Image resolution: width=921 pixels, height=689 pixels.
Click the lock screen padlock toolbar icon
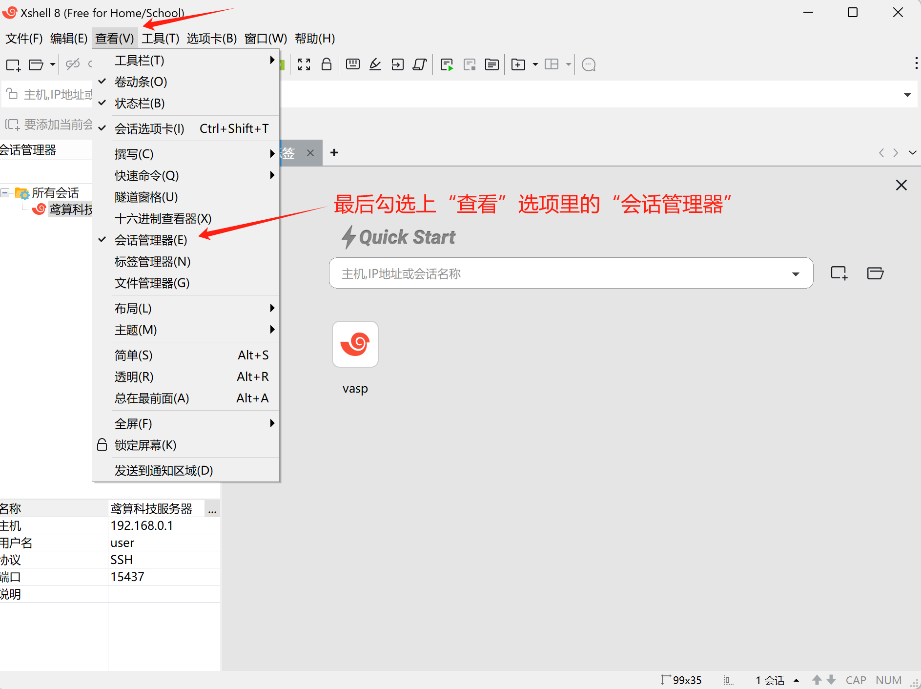(x=327, y=64)
